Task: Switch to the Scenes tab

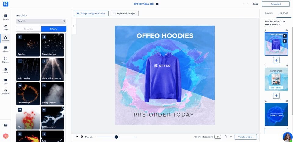Action: (x=284, y=13)
